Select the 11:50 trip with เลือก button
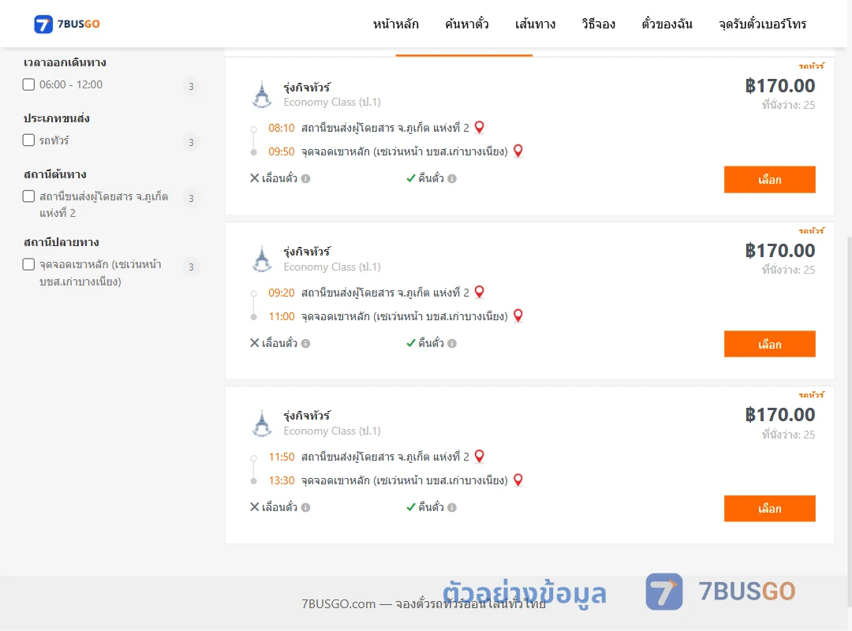This screenshot has height=631, width=852. click(769, 508)
